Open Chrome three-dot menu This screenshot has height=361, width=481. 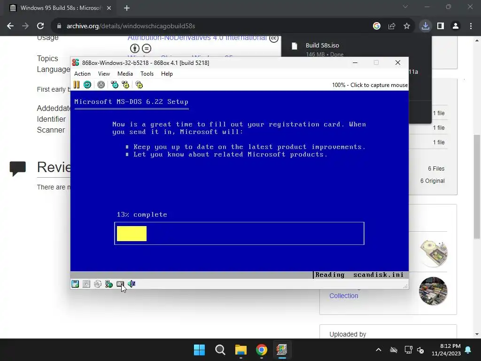471,26
